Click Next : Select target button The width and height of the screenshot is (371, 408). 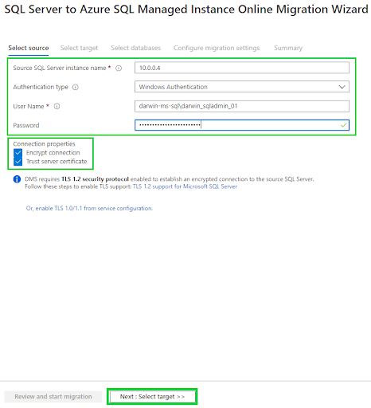coord(152,397)
